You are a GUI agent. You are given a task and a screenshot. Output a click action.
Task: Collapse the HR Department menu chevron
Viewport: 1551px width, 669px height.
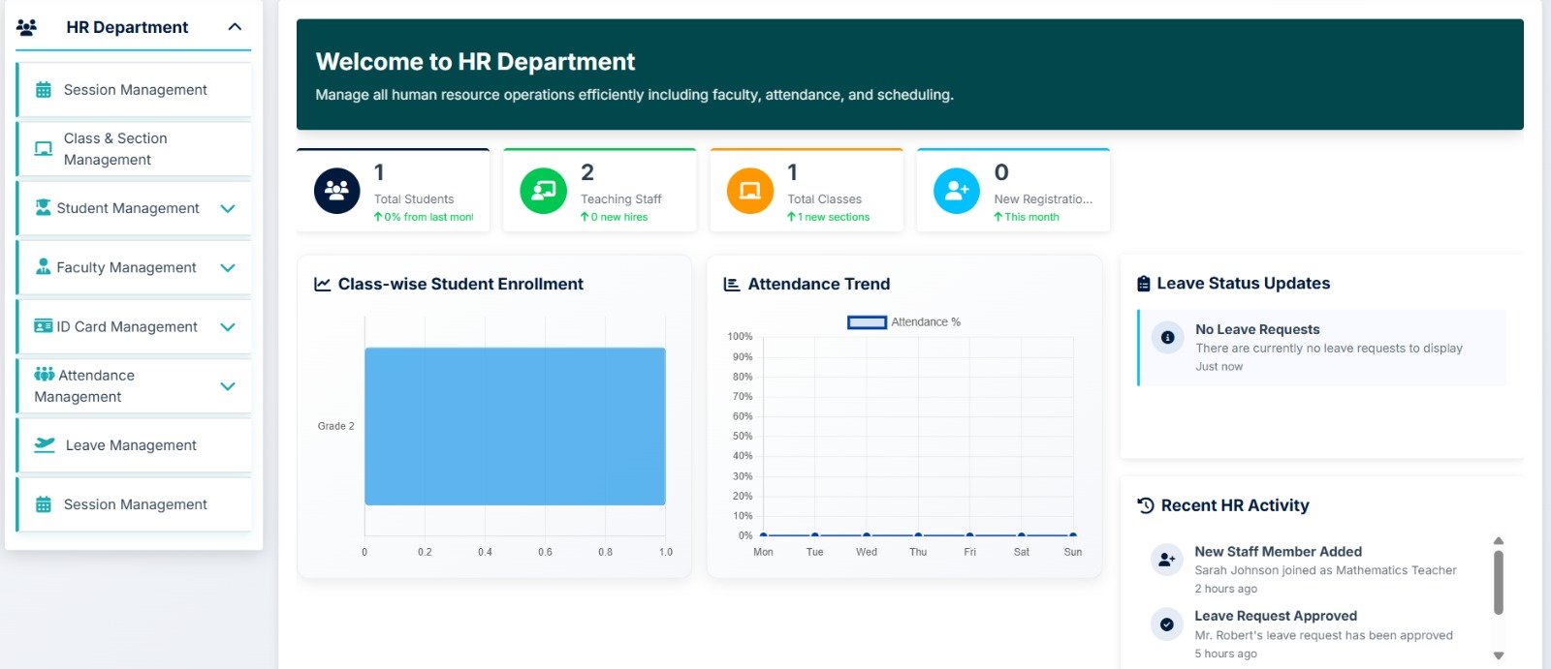coord(235,27)
